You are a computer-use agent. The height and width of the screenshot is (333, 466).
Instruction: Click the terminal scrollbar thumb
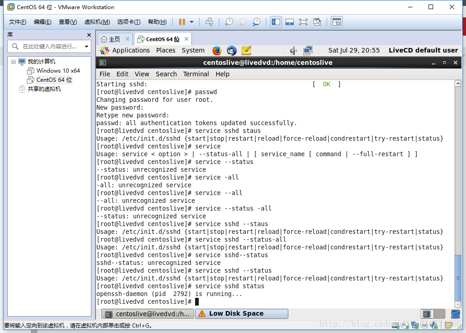click(x=458, y=278)
